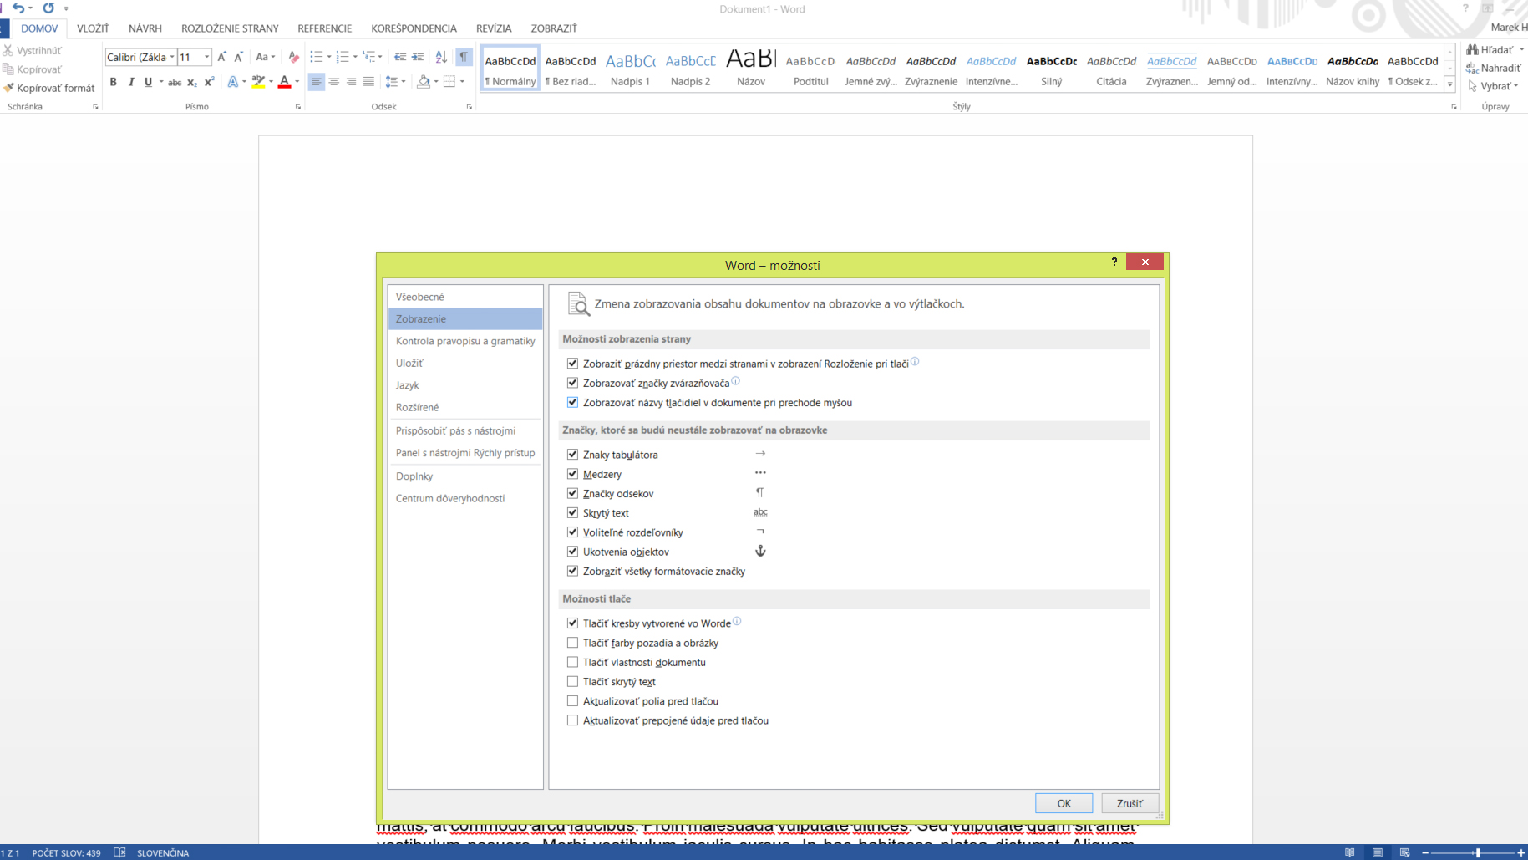Align text right
1528x860 pixels.
point(351,82)
